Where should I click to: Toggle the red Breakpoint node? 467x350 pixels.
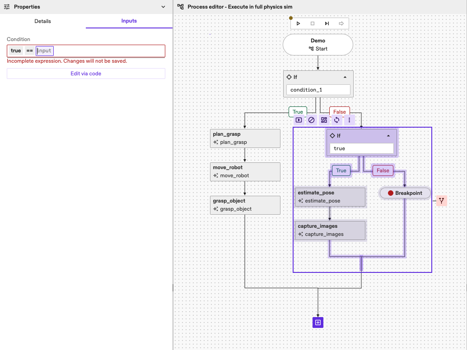click(405, 193)
